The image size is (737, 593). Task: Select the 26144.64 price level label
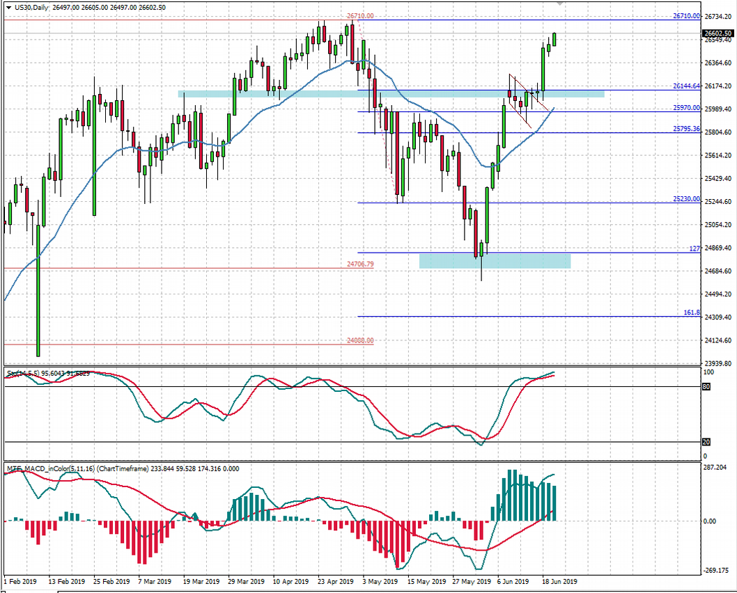[x=685, y=86]
